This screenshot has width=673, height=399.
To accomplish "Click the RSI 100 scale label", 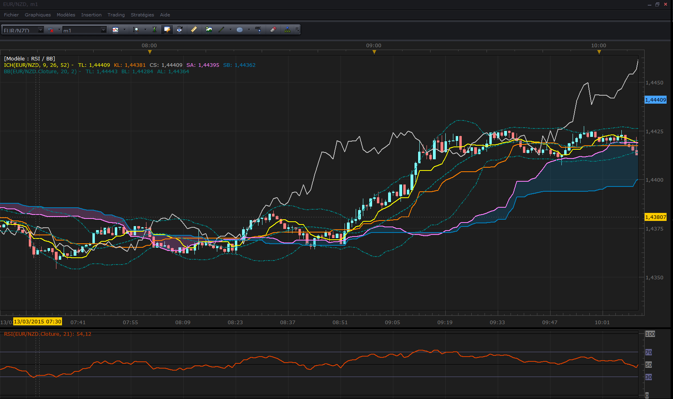I will (x=650, y=334).
